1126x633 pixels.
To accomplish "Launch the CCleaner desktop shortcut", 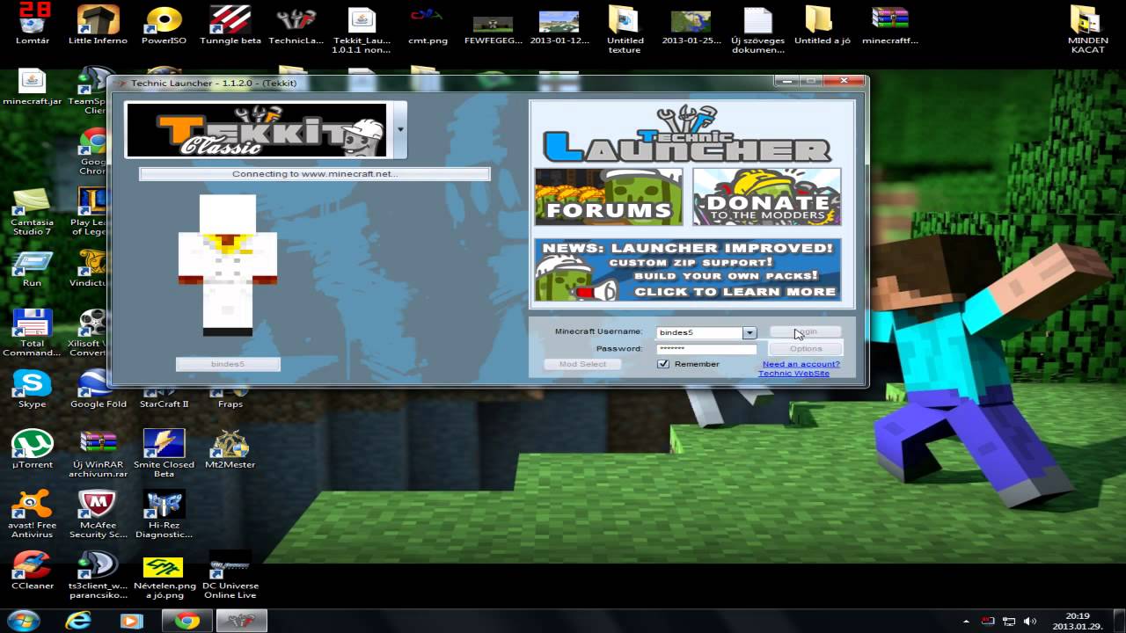I will (x=33, y=570).
